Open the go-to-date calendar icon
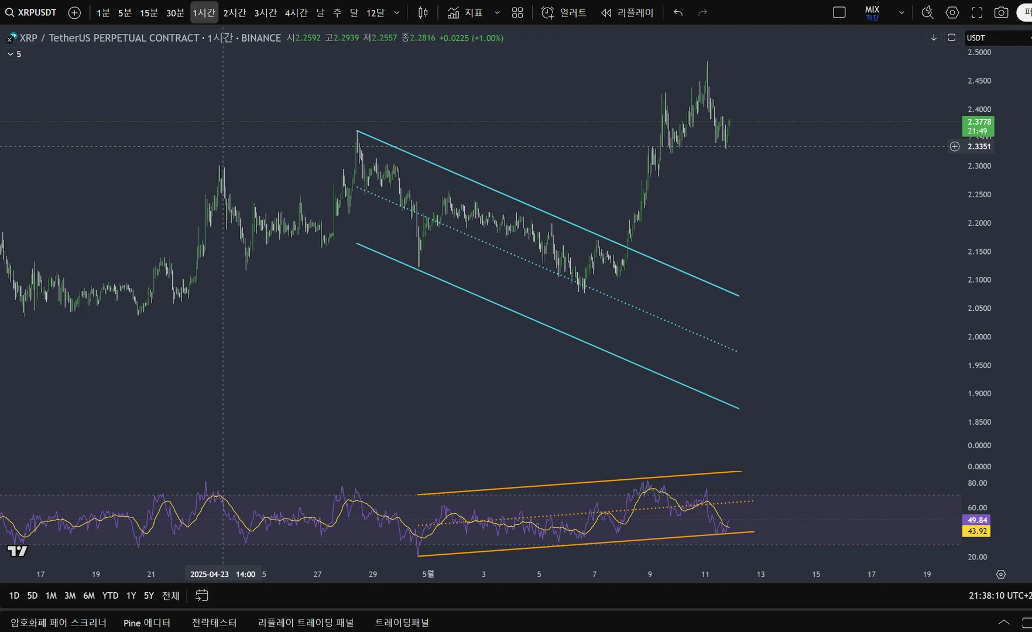This screenshot has width=1032, height=632. pos(202,595)
